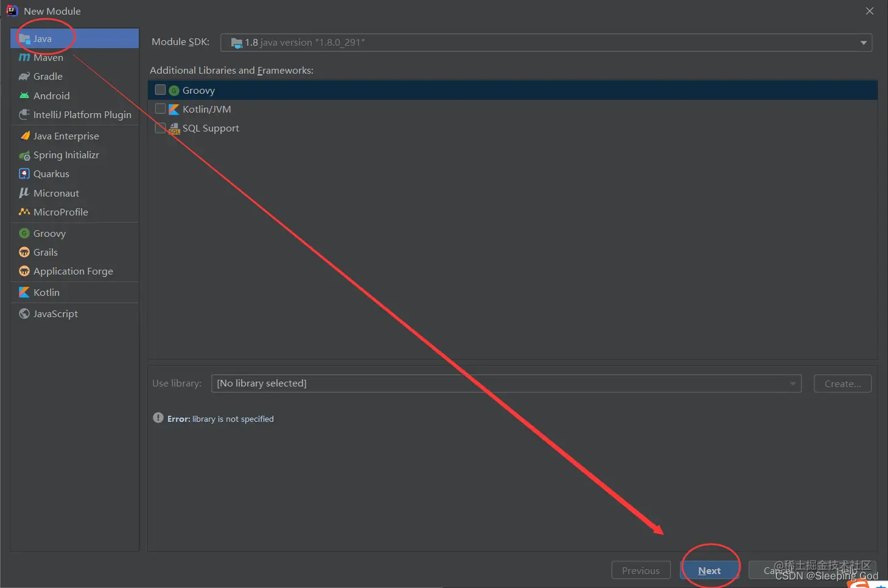Viewport: 888px width, 588px height.
Task: Select Grails in the sidebar list
Action: (x=75, y=252)
